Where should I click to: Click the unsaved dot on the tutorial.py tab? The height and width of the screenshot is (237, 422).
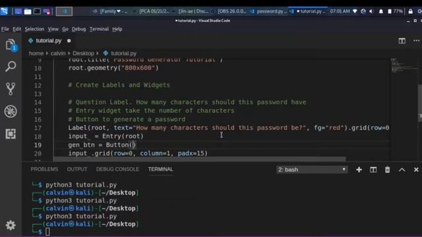[x=69, y=41]
